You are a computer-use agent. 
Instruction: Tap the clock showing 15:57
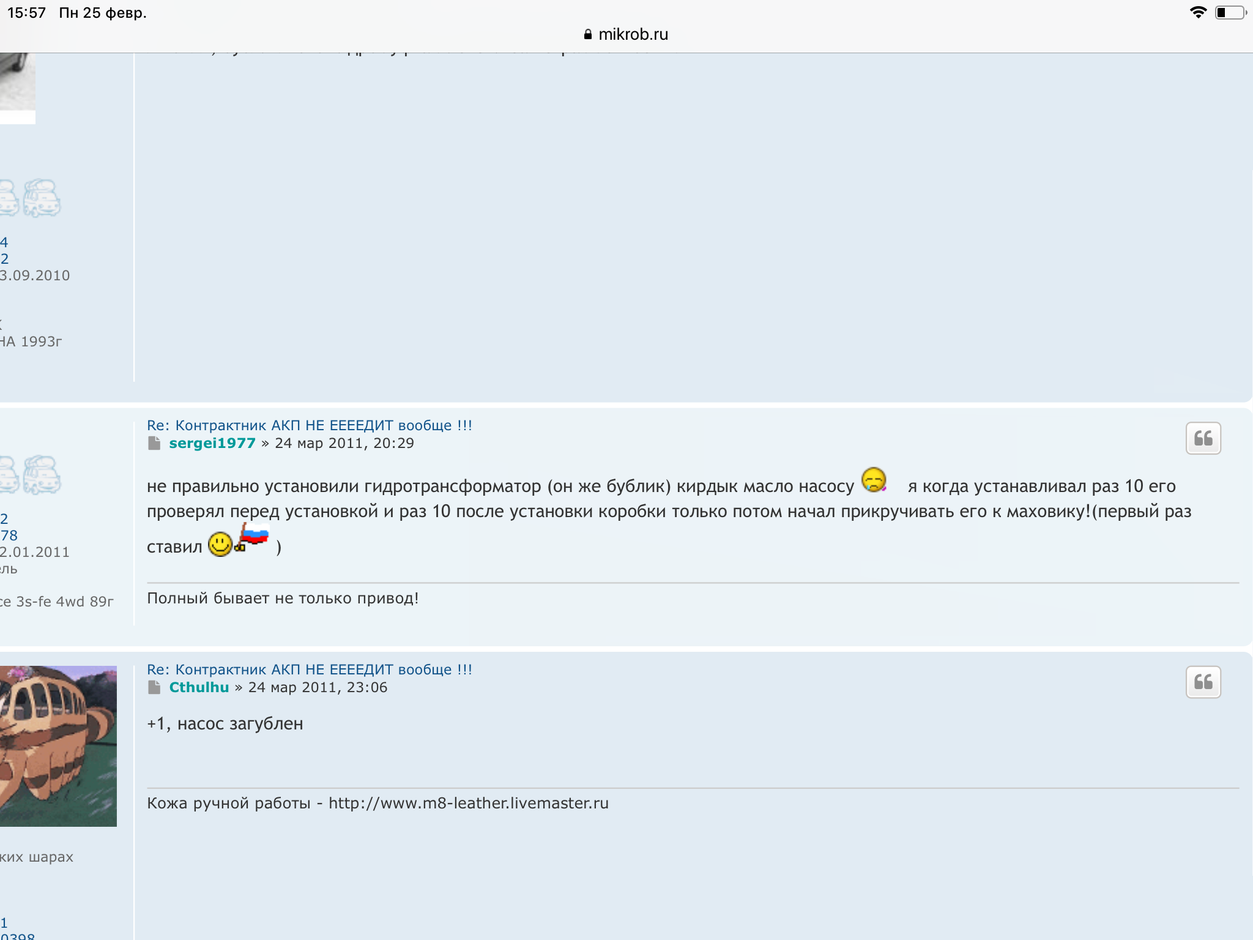pyautogui.click(x=26, y=13)
